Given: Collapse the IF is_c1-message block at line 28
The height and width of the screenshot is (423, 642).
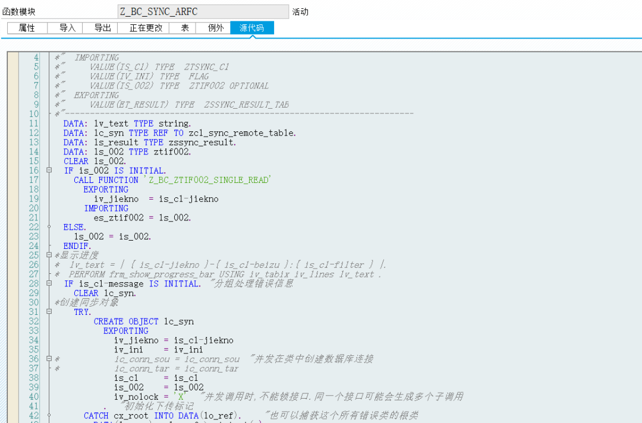Looking at the screenshot, I should (49, 283).
